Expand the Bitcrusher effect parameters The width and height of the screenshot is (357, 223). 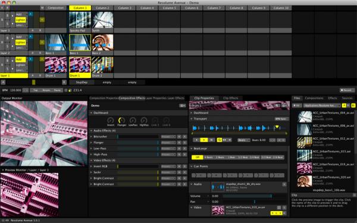pyautogui.click(x=91, y=137)
